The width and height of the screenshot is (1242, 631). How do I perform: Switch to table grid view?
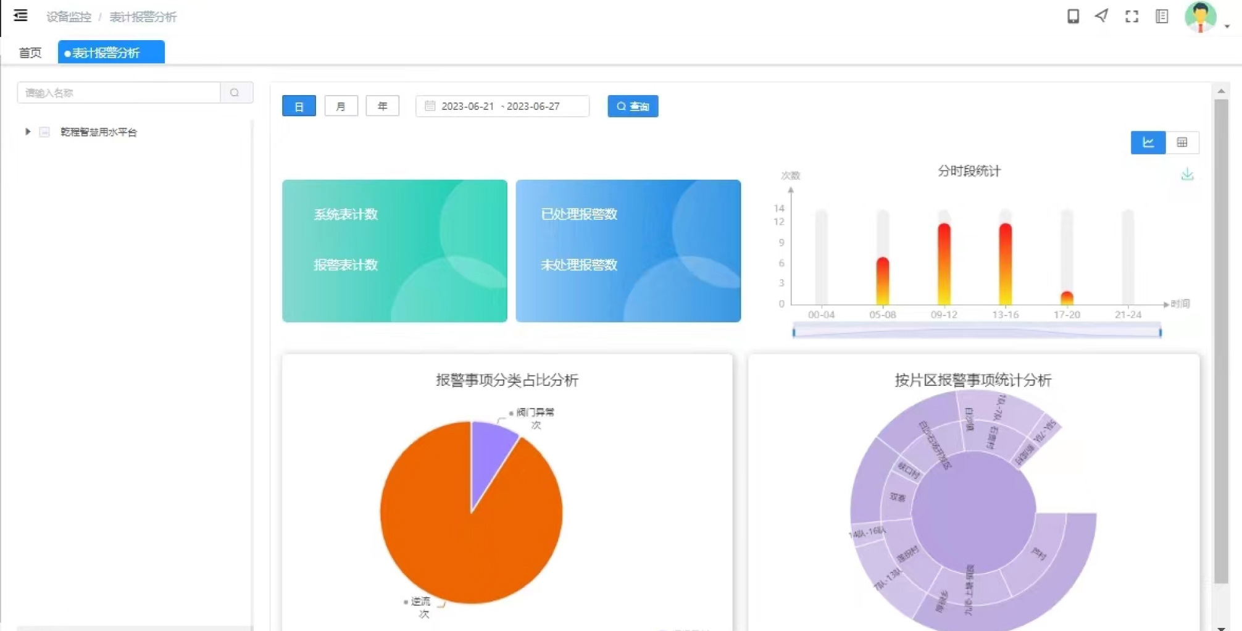pyautogui.click(x=1182, y=143)
